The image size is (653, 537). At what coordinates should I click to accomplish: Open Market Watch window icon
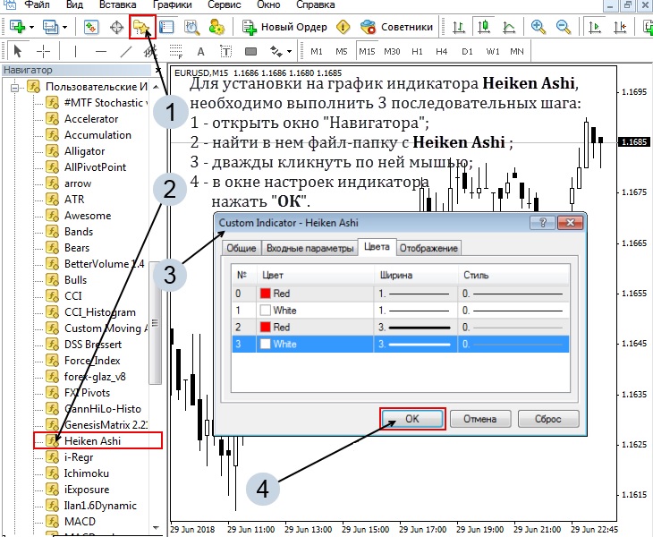pyautogui.click(x=91, y=27)
